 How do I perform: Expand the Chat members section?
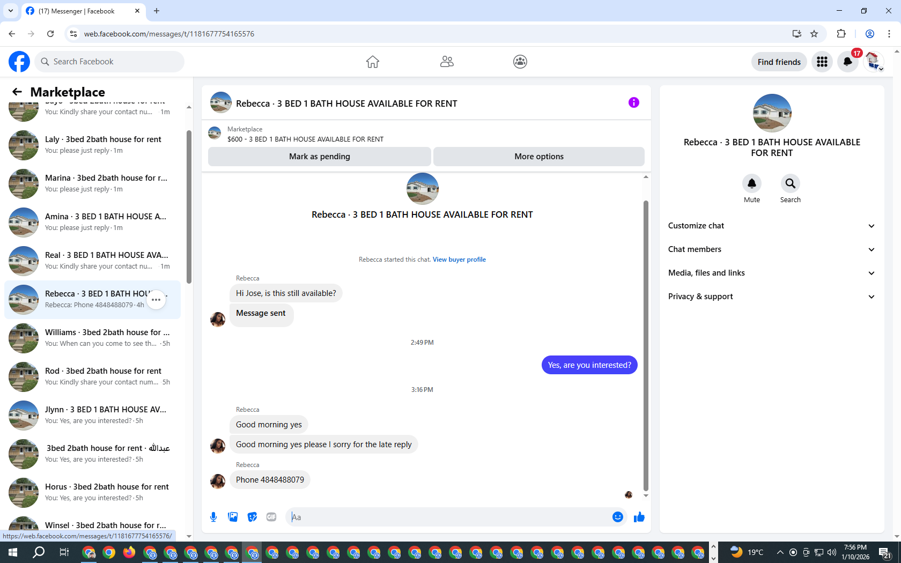click(x=772, y=249)
